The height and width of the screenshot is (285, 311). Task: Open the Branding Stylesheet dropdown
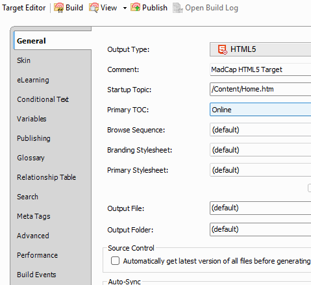click(260, 150)
